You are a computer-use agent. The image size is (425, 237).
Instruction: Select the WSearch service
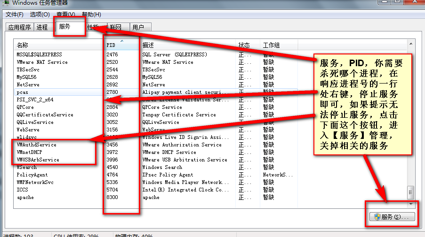click(26, 167)
